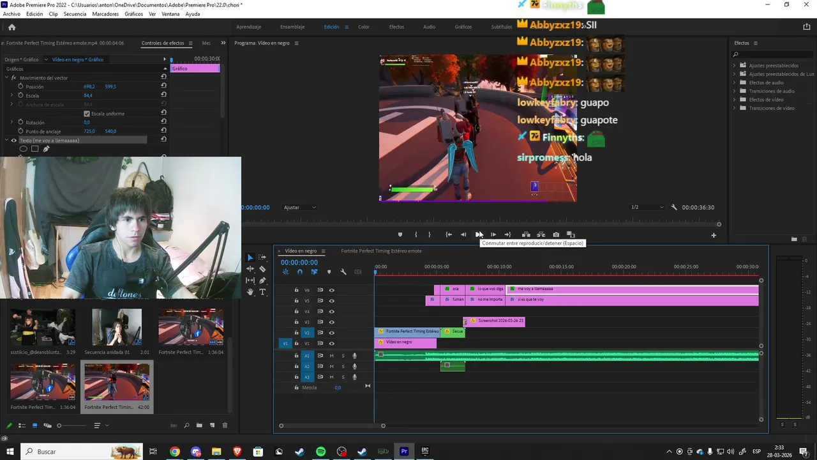Hide the V3 track output
The height and width of the screenshot is (460, 817).
point(331,322)
